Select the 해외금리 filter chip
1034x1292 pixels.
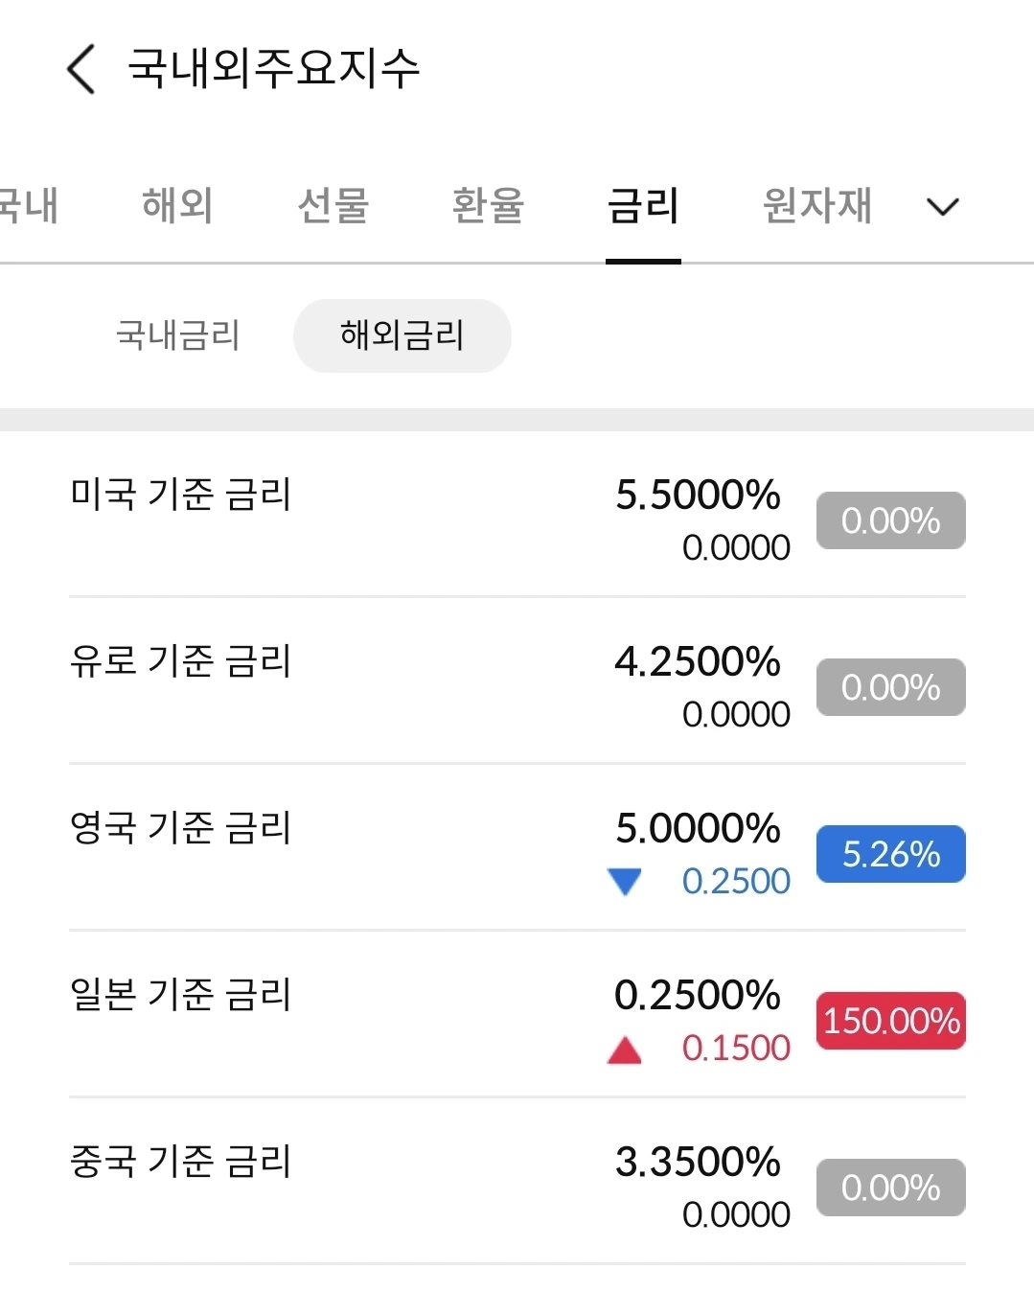click(402, 335)
